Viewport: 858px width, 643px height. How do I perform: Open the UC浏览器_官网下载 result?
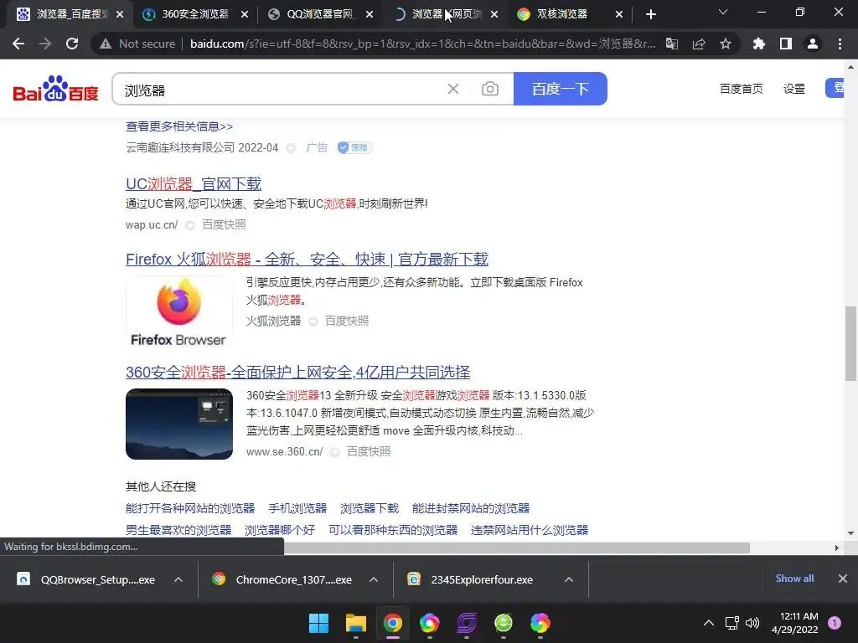pyautogui.click(x=194, y=183)
